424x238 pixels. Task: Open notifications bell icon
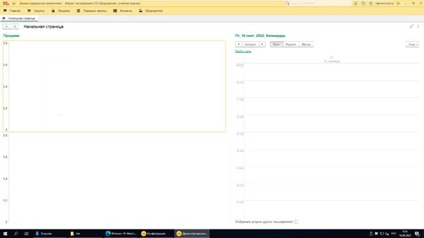tap(356, 3)
